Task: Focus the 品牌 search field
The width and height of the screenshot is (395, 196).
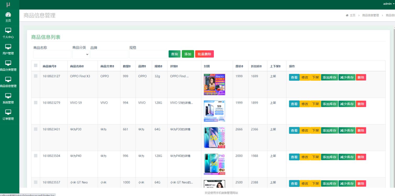Action: [x=109, y=54]
